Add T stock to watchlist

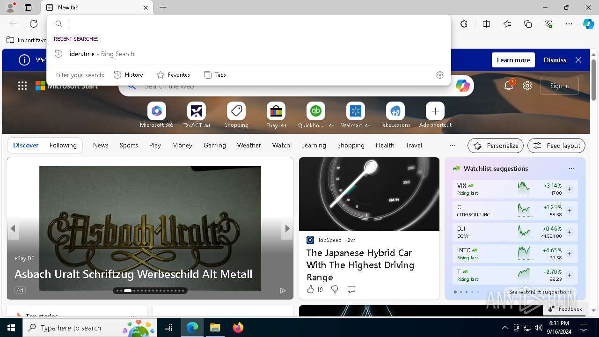[x=570, y=275]
